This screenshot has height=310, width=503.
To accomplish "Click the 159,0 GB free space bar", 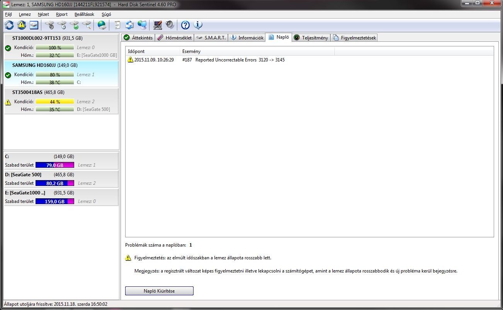I will (55, 201).
